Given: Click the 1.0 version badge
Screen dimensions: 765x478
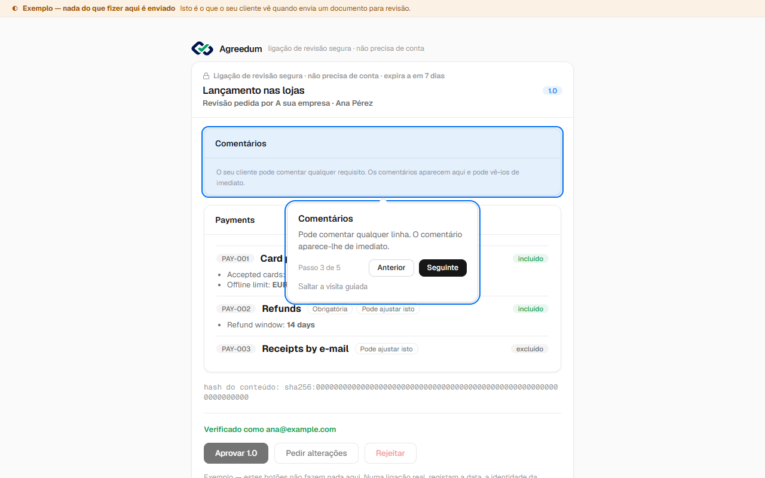Looking at the screenshot, I should [x=552, y=91].
